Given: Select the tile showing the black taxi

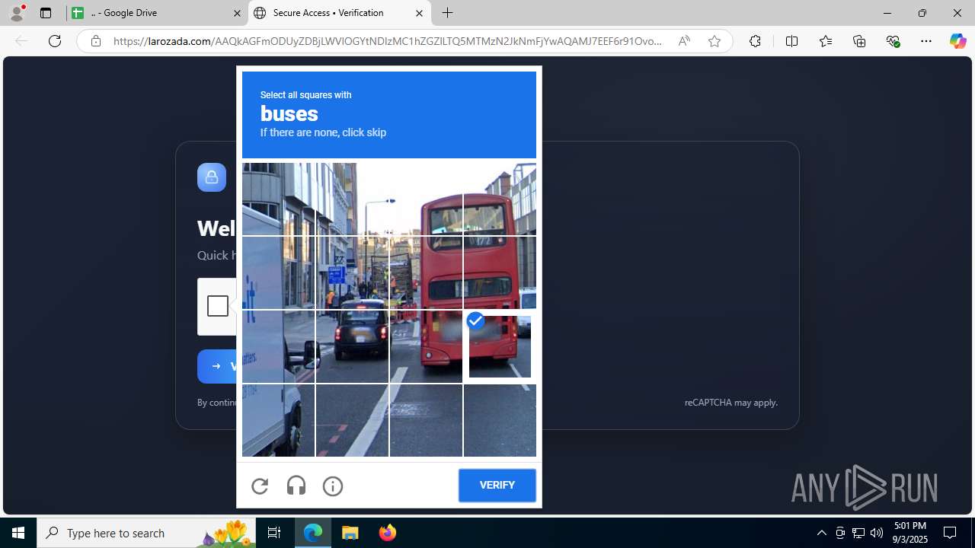Looking at the screenshot, I should [352, 346].
